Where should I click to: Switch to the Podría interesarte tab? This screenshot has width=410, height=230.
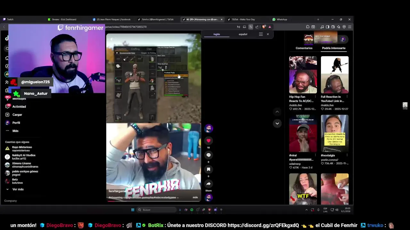[334, 48]
